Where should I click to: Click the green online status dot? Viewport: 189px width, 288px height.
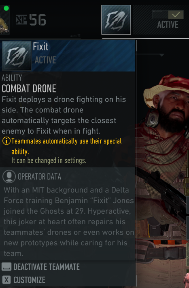6,8
